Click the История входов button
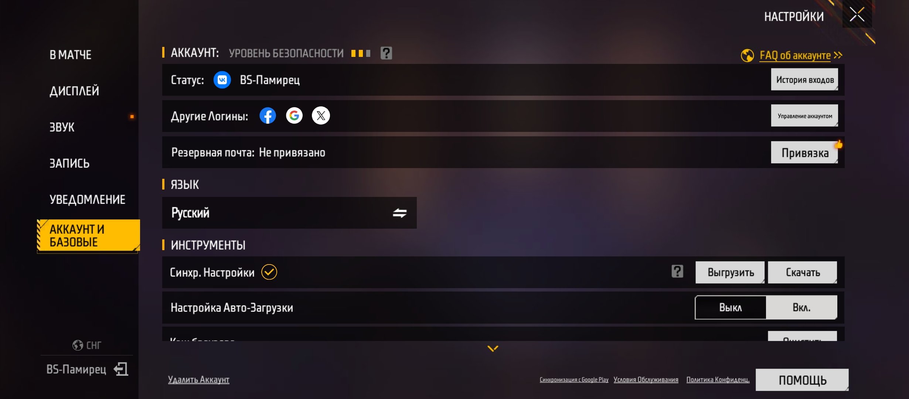909x399 pixels. (804, 79)
